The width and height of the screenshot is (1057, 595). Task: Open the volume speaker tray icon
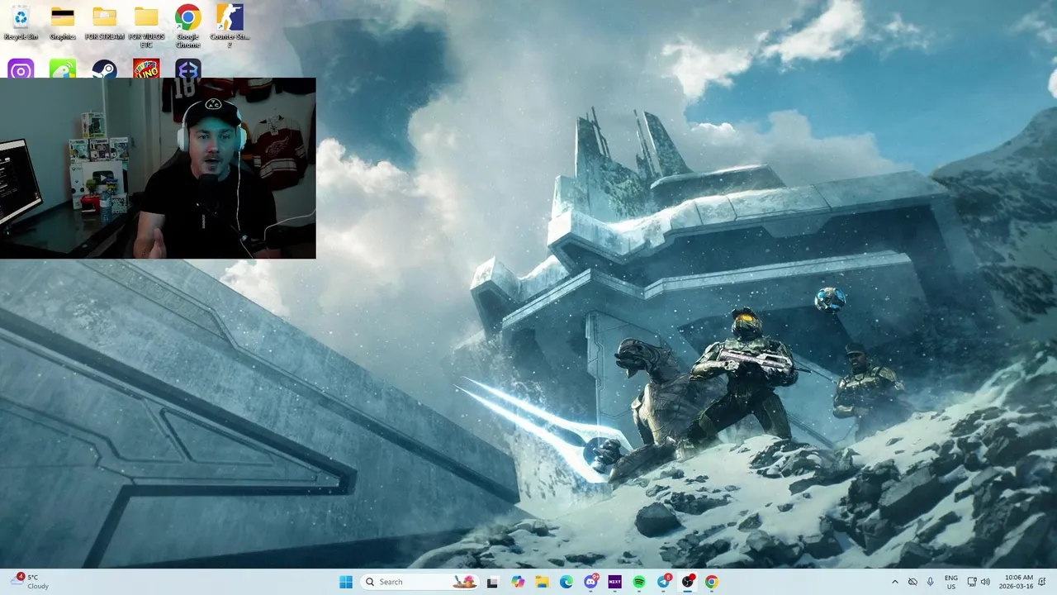coord(985,582)
